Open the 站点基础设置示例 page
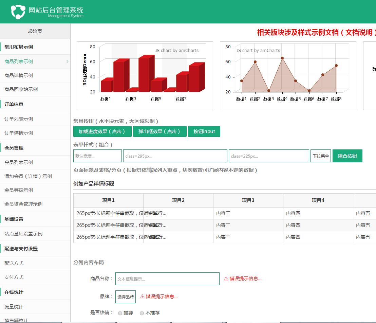Screen dimensions: 376x323 (35, 234)
